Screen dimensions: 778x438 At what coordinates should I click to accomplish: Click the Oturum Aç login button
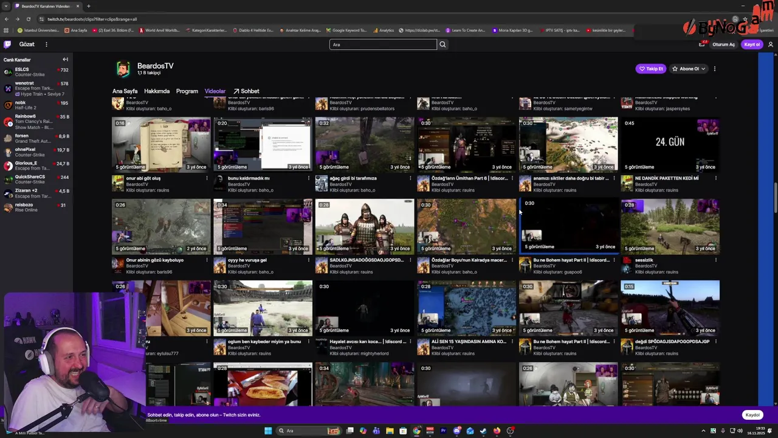[724, 44]
